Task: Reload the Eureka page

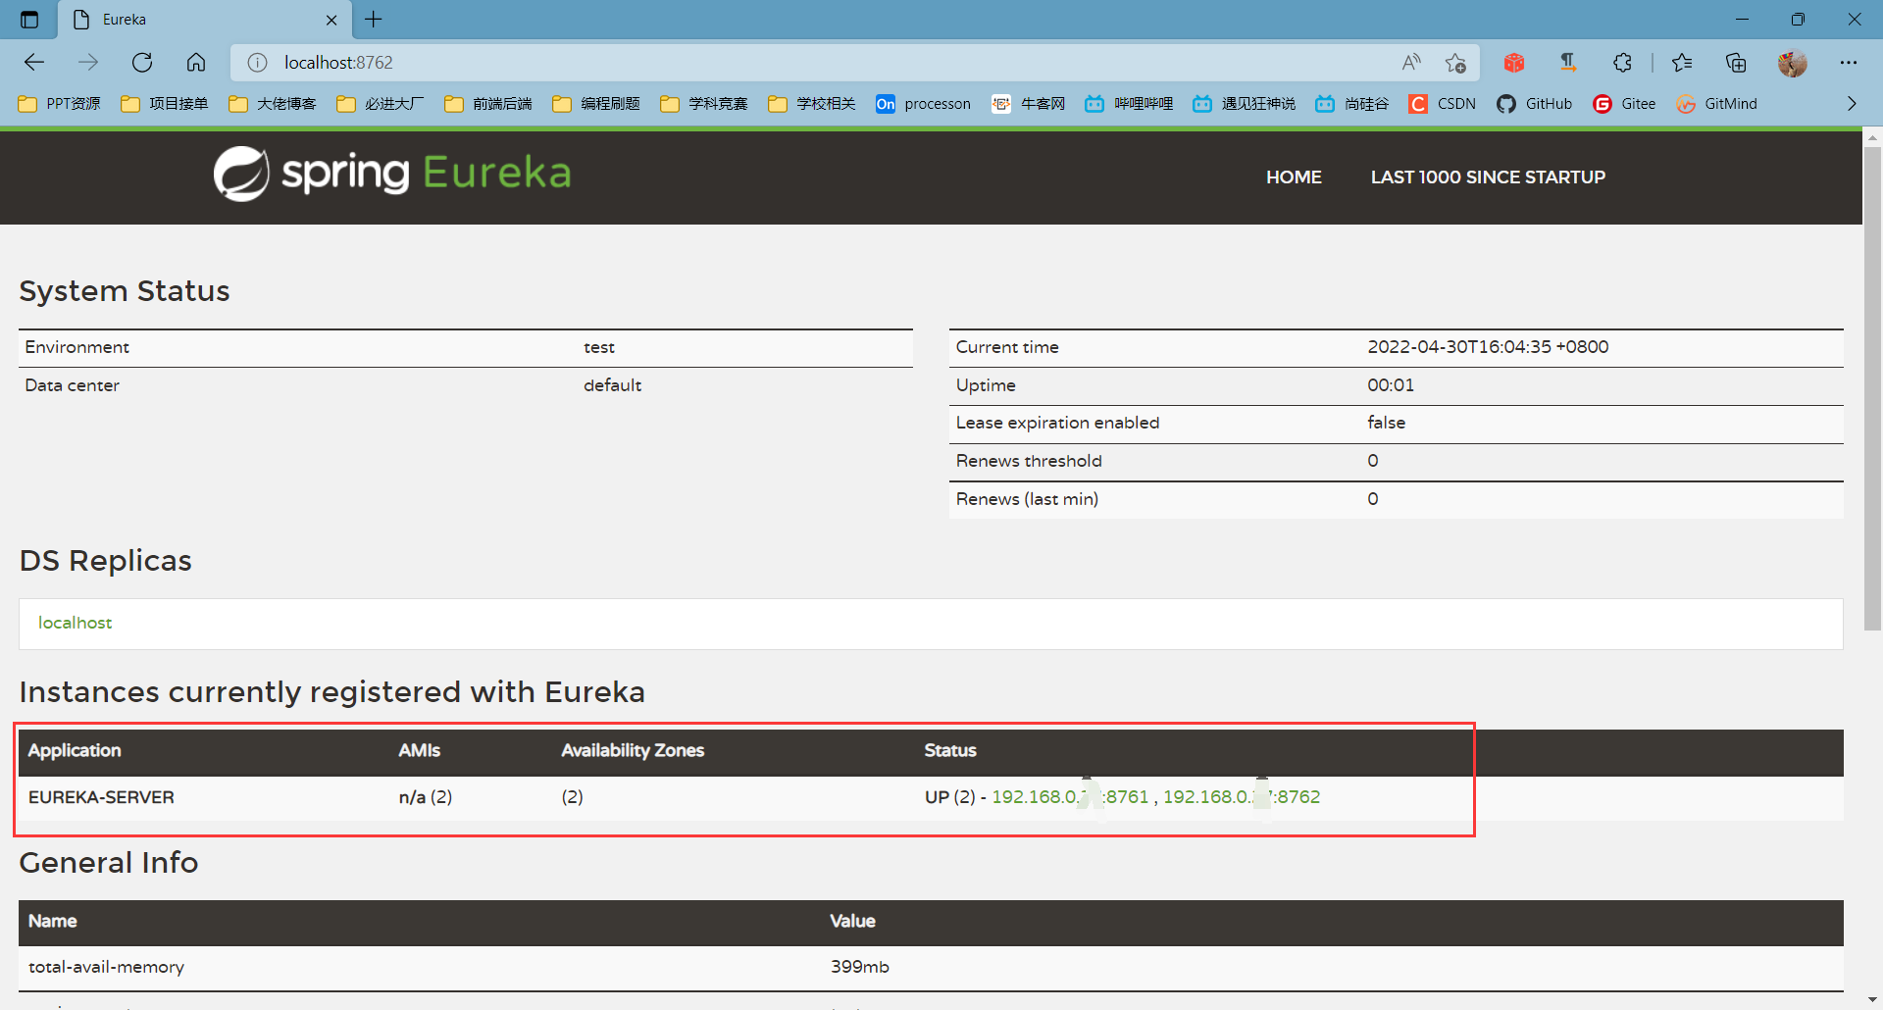Action: (x=142, y=63)
